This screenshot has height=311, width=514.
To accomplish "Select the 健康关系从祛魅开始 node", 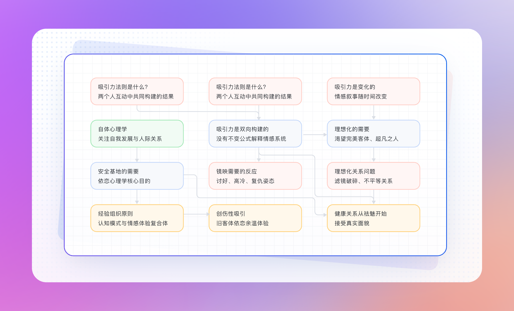I will 374,218.
